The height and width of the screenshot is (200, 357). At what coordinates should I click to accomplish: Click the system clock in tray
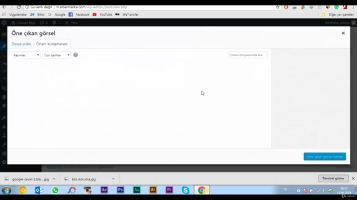coord(344,191)
